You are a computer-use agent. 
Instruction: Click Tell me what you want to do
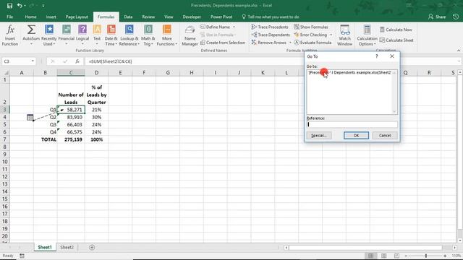(x=271, y=17)
